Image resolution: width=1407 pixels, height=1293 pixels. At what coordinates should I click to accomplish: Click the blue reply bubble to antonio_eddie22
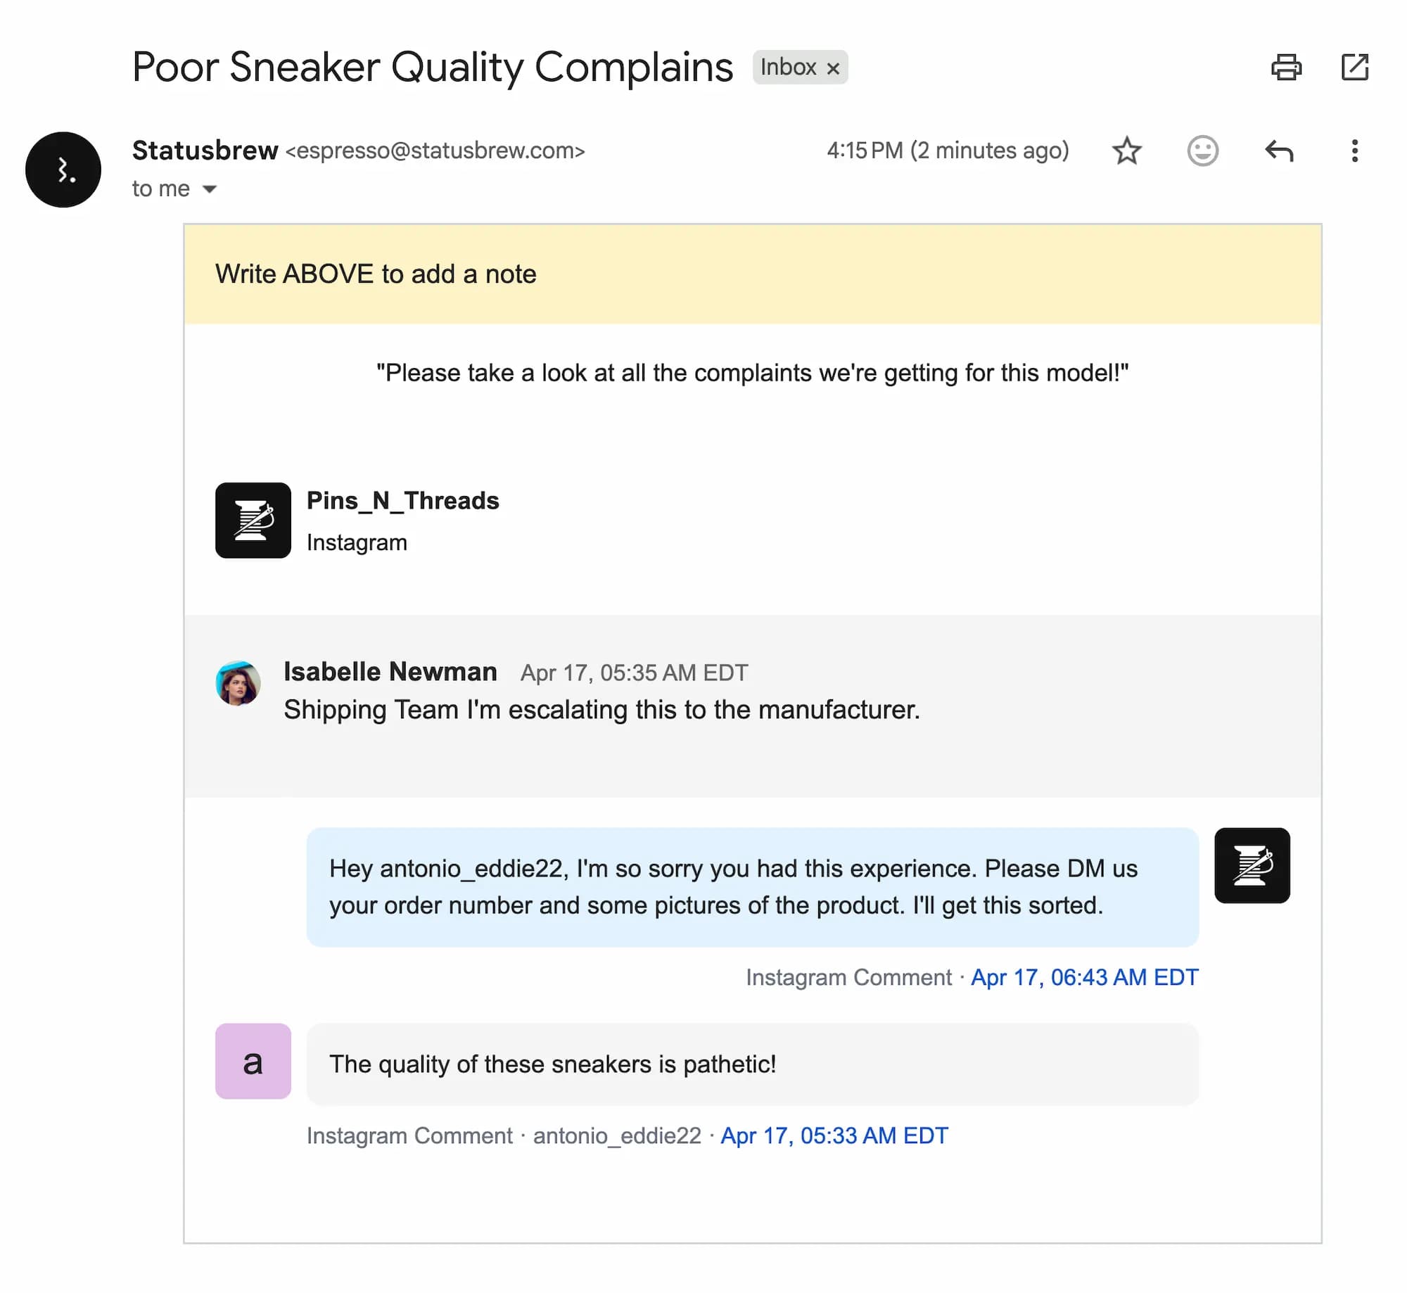pyautogui.click(x=752, y=887)
